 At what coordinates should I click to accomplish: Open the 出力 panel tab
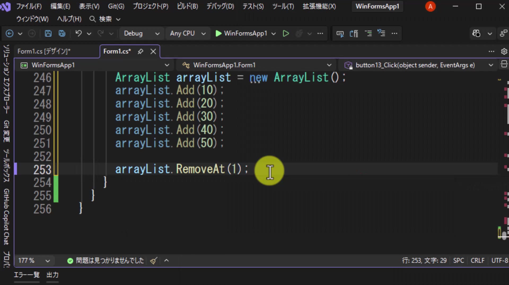pos(52,275)
